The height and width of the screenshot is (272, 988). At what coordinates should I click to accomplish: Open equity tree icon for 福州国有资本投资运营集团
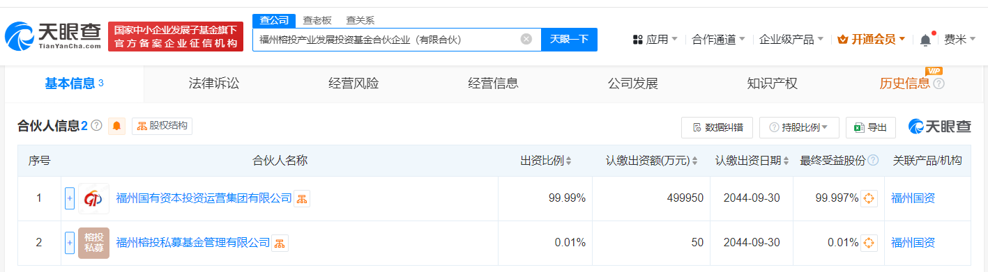pyautogui.click(x=301, y=198)
